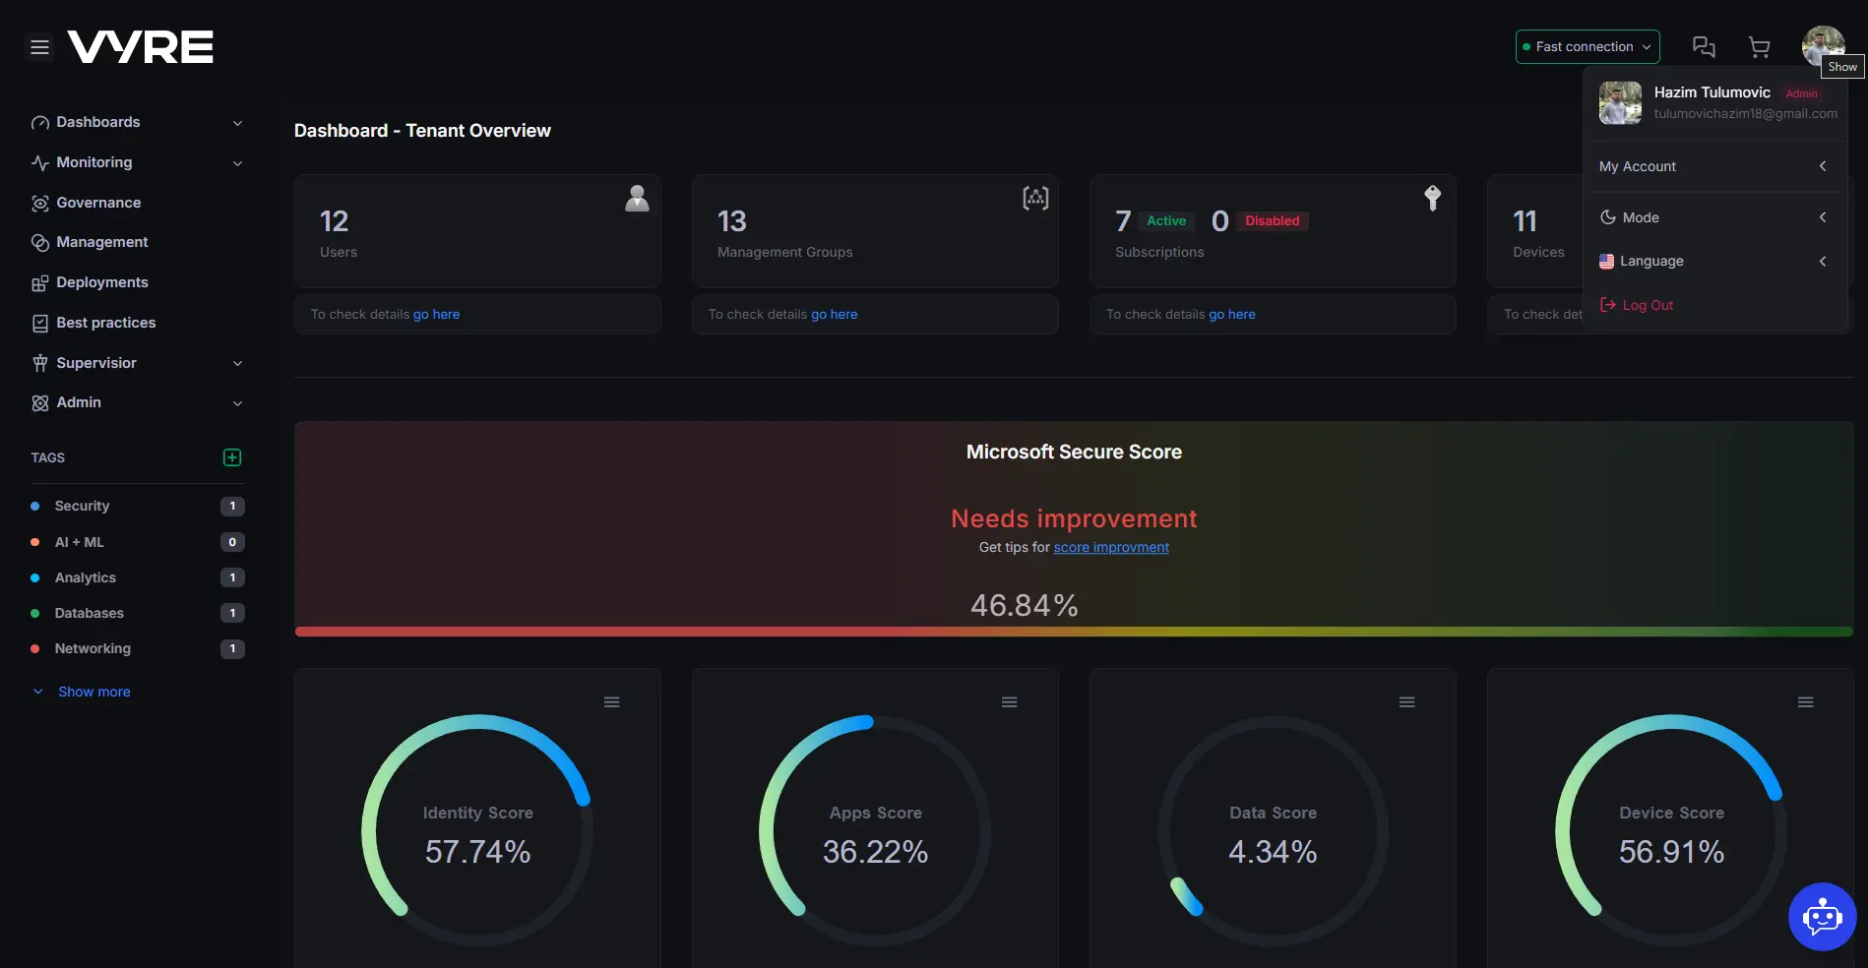
Task: Click the Best practices sidebar icon
Action: coord(40,323)
